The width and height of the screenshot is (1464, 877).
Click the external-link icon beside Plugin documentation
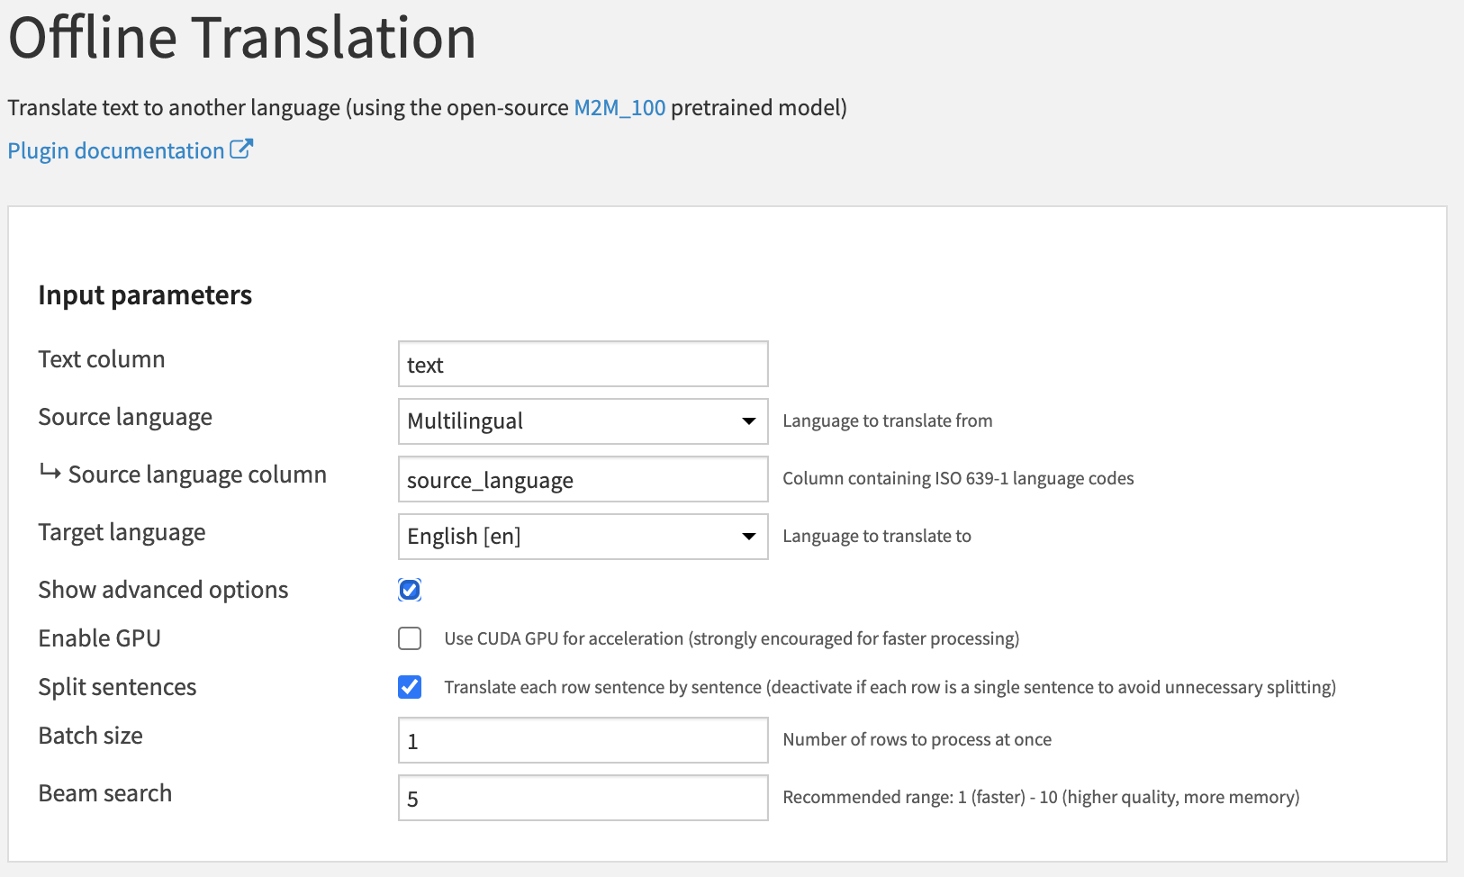pyautogui.click(x=240, y=149)
